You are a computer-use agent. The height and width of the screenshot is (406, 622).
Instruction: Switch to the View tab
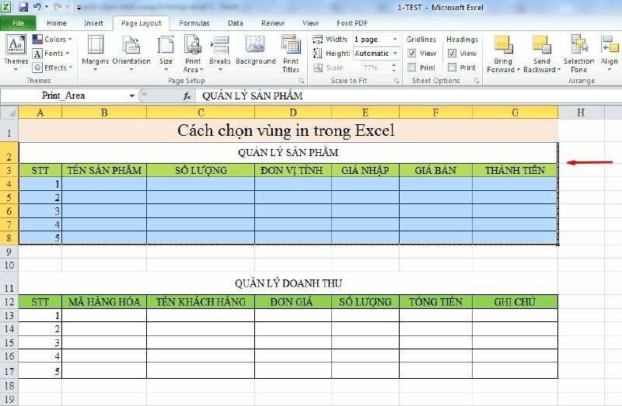click(310, 23)
